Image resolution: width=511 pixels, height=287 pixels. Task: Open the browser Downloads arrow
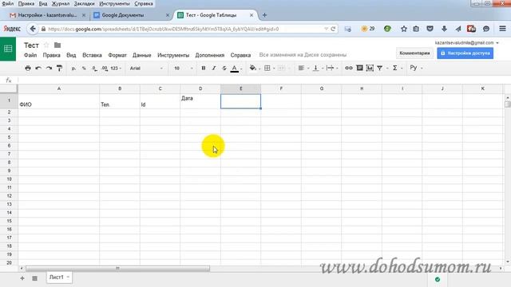pos(444,29)
